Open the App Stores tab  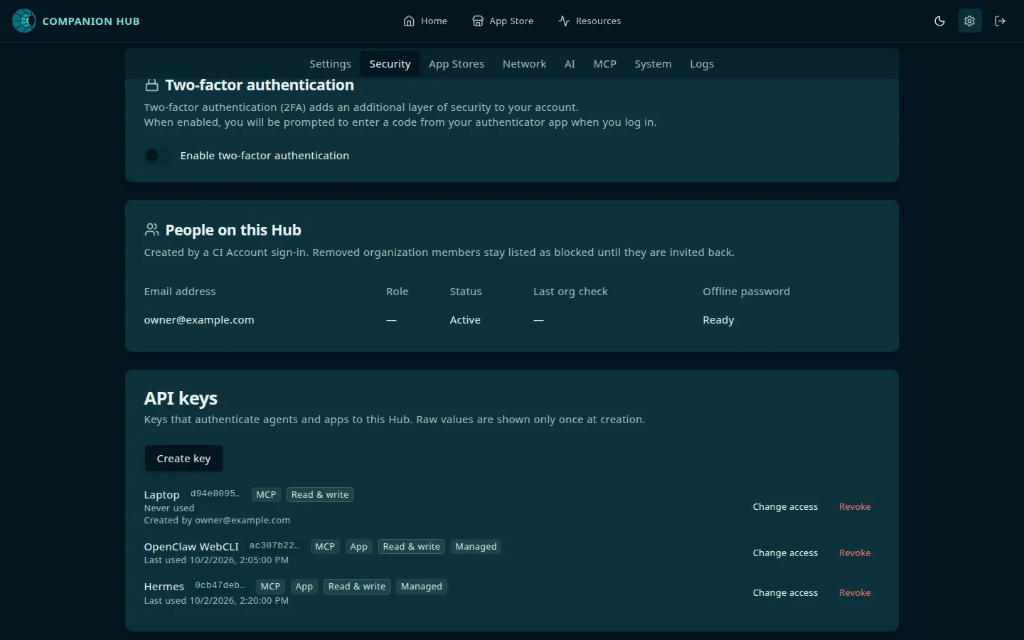[457, 64]
